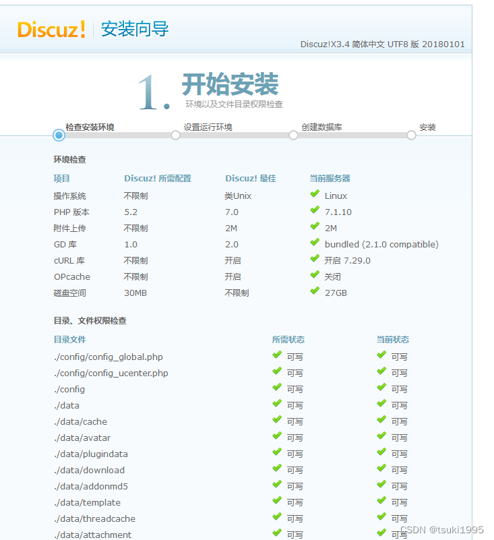The height and width of the screenshot is (540, 494).
Task: Click the GD 库 row label
Action: click(x=65, y=245)
